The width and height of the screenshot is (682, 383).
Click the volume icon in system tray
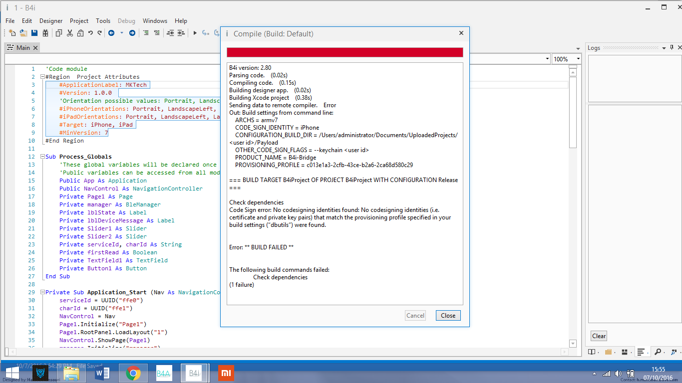pyautogui.click(x=618, y=374)
